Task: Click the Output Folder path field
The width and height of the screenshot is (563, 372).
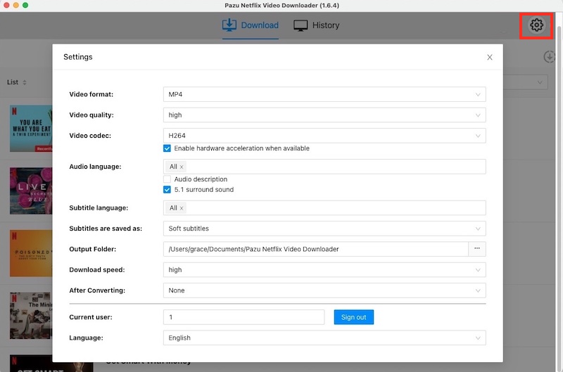Action: (315, 249)
